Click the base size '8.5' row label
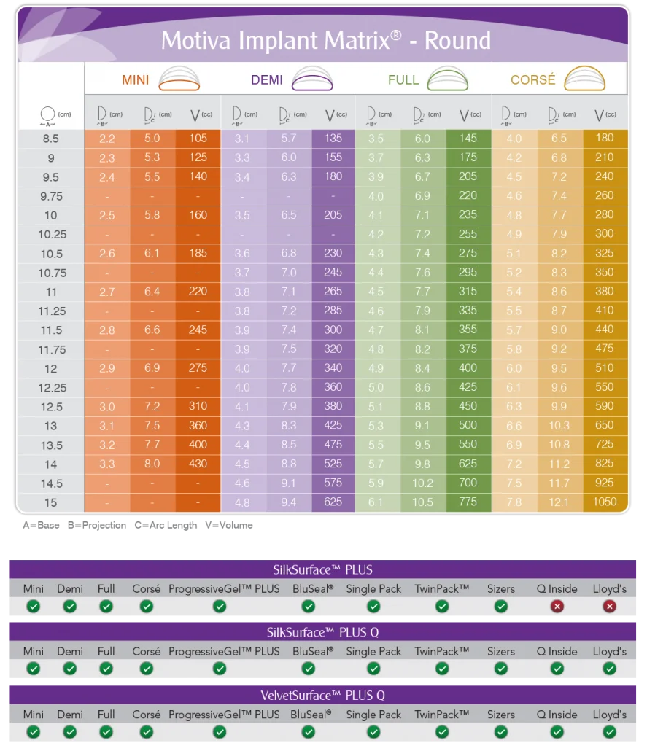Screen dimensions: 647x751 point(51,139)
